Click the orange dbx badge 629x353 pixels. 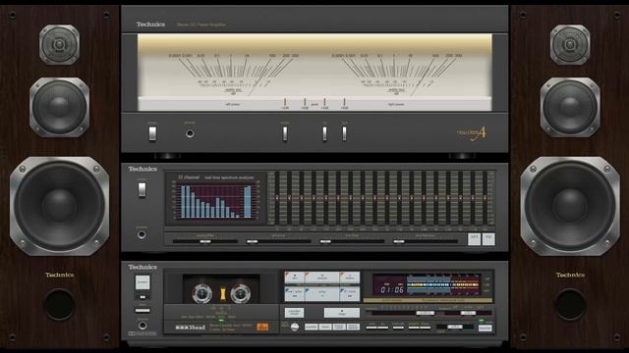pyautogui.click(x=262, y=327)
